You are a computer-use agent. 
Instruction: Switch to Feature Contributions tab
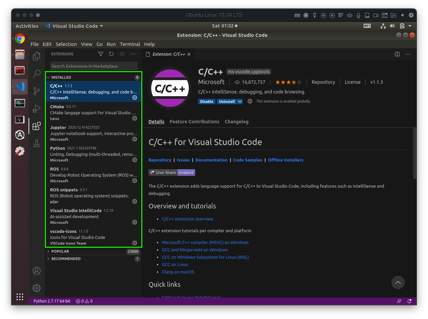pos(195,122)
